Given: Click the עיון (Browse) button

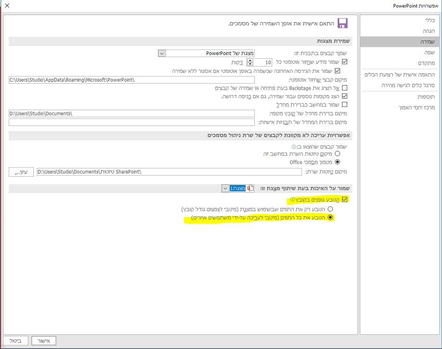Looking at the screenshot, I should click(x=21, y=172).
